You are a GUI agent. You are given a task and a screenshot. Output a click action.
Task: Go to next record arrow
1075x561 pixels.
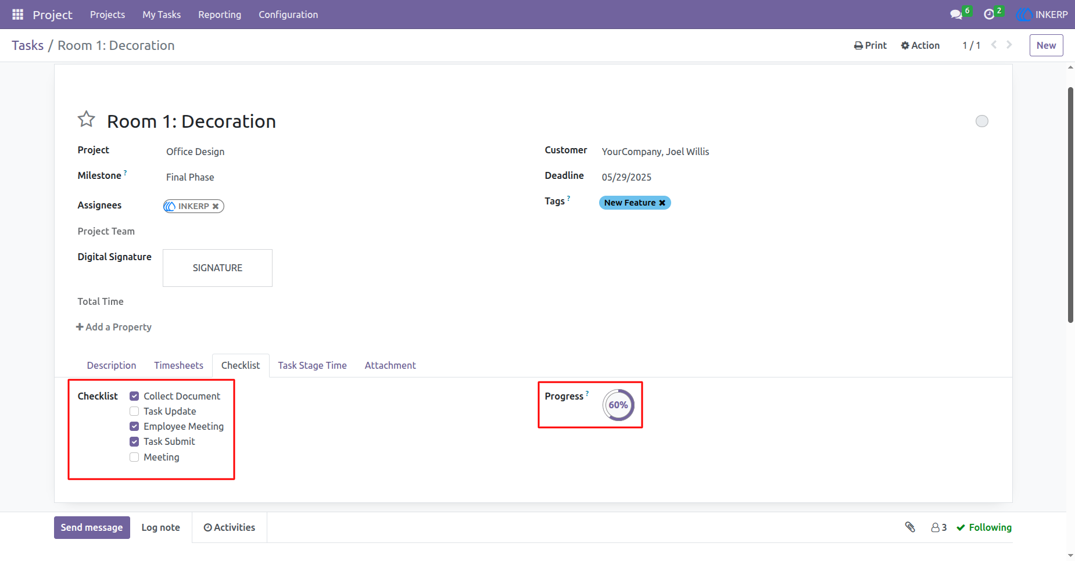coord(1009,45)
